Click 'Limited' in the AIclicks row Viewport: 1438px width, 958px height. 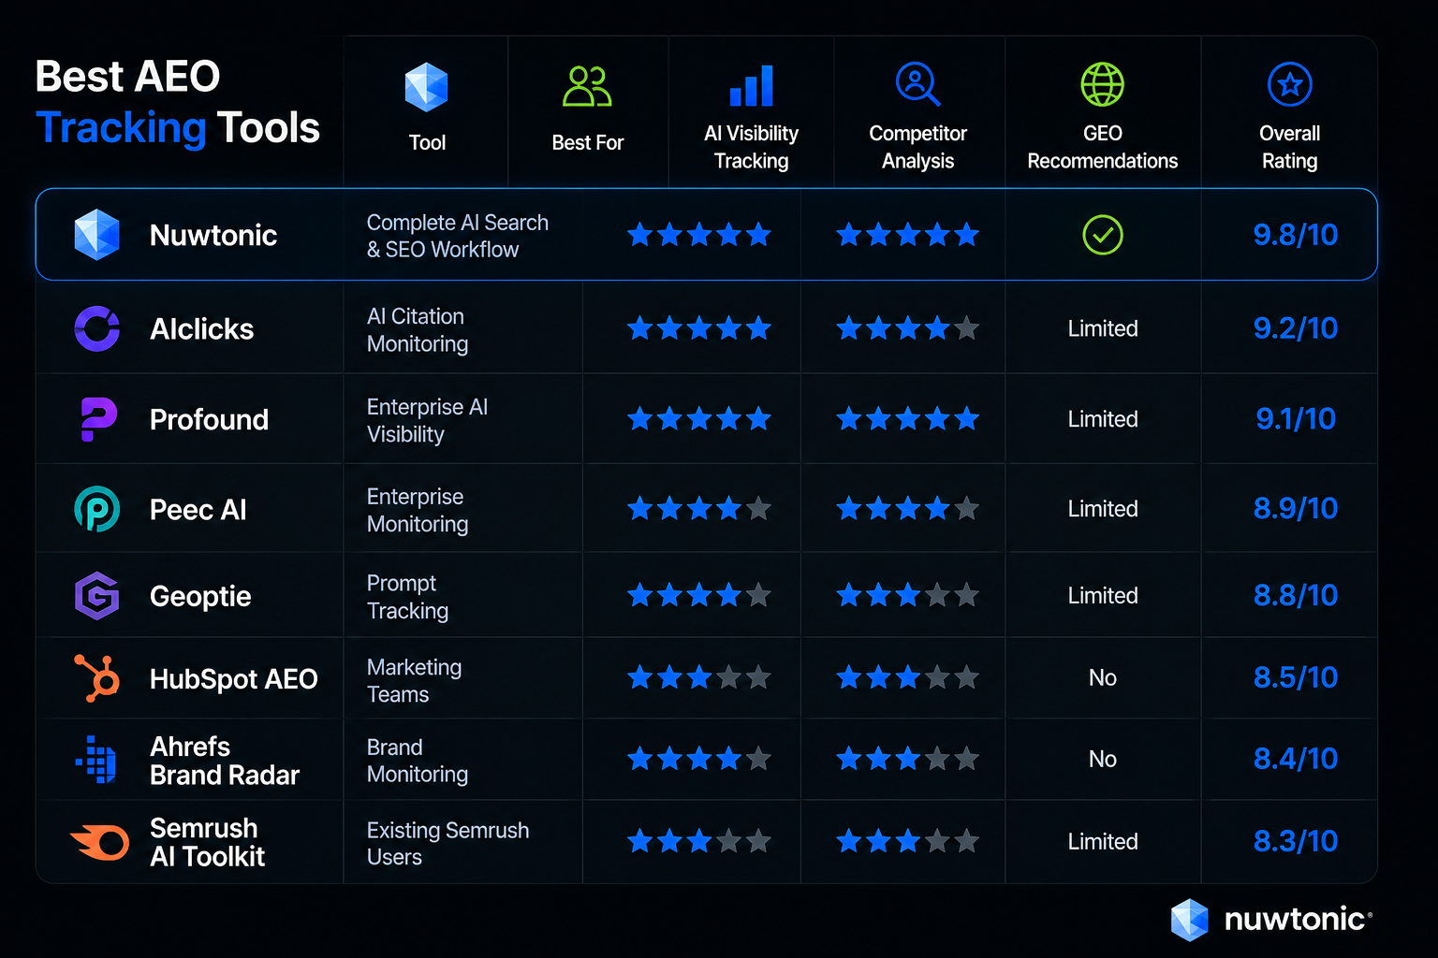[1103, 329]
